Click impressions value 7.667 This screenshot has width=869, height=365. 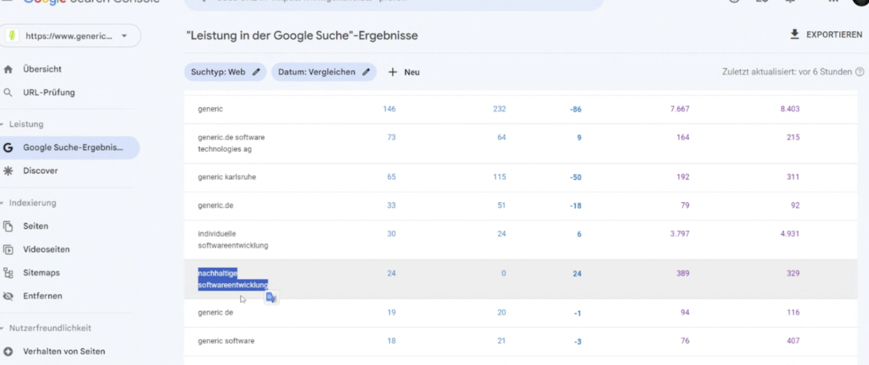click(679, 109)
